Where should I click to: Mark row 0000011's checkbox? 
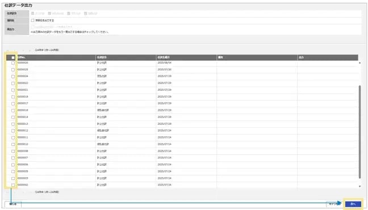tap(13, 137)
